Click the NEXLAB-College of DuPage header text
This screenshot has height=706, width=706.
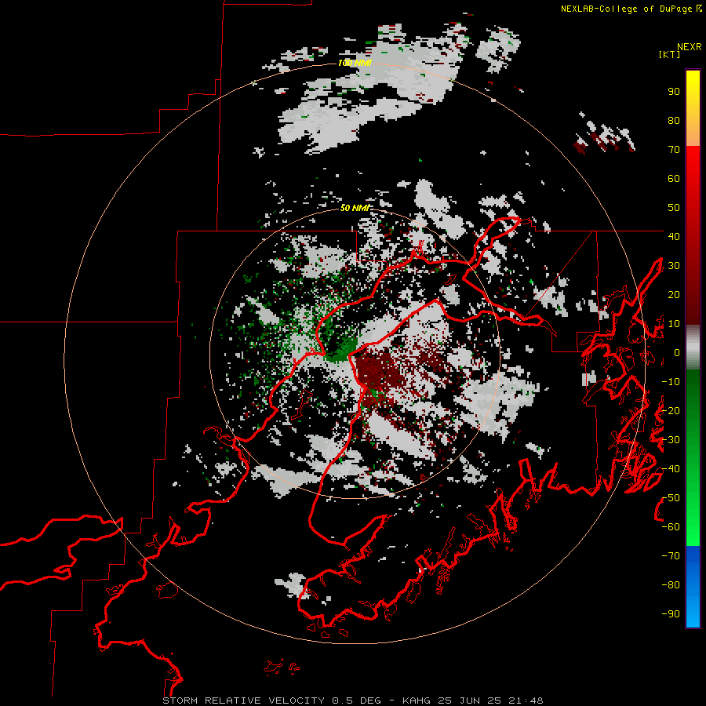(631, 9)
